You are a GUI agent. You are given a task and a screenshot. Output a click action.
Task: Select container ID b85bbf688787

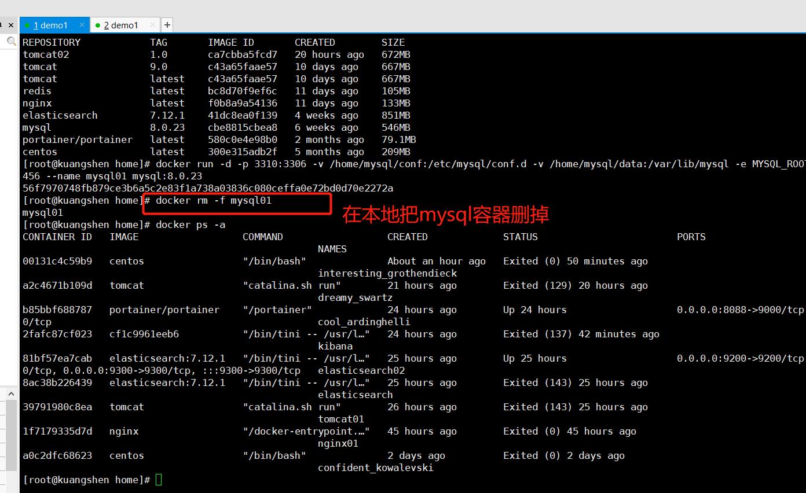coord(57,310)
